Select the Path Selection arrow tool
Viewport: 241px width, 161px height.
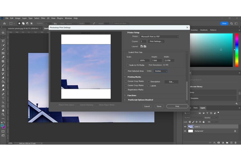pos(3,102)
